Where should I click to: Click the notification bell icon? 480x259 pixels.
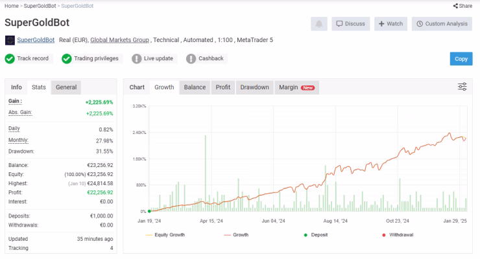tap(319, 24)
